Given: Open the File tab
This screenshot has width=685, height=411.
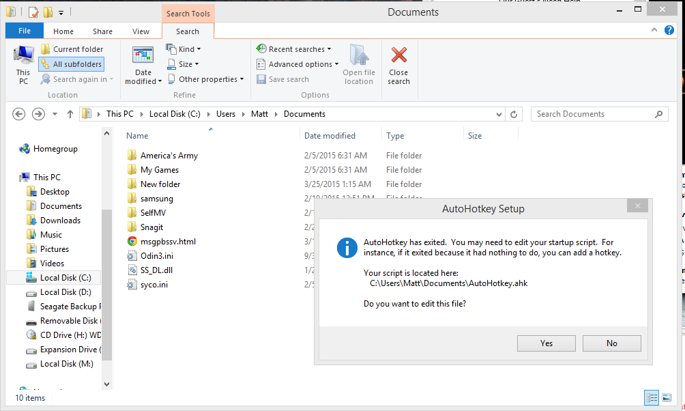Looking at the screenshot, I should 25,31.
